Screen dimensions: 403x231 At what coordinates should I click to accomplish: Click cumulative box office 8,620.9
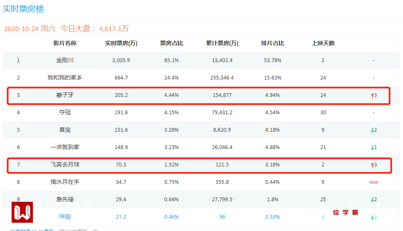[222, 130]
